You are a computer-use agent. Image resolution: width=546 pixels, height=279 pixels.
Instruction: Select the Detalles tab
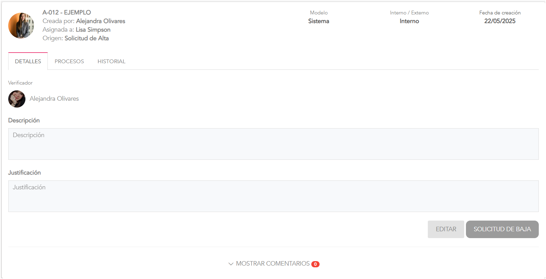28,62
